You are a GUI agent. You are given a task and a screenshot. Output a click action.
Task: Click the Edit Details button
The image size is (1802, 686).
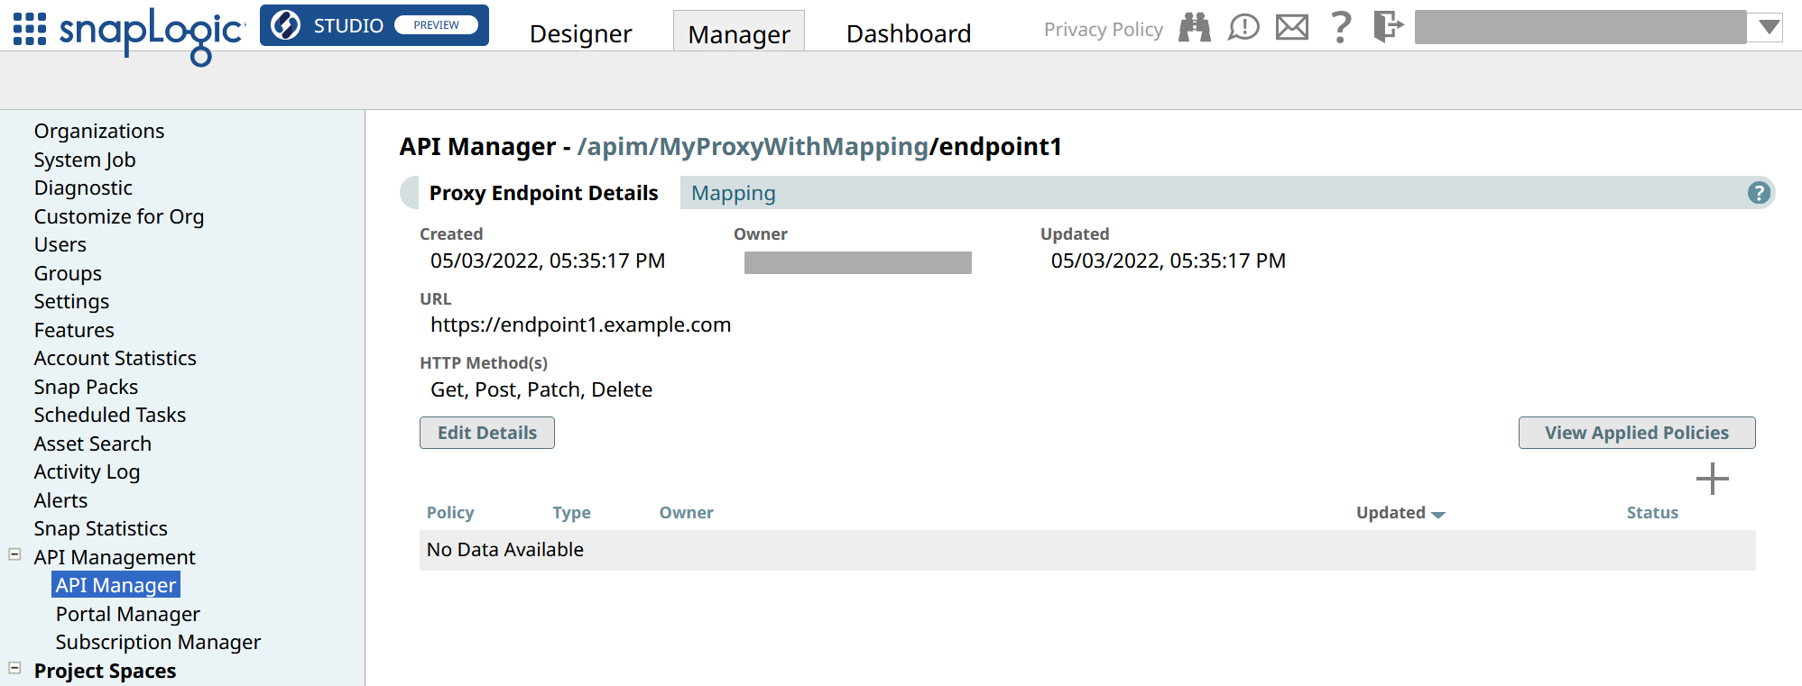coord(487,433)
